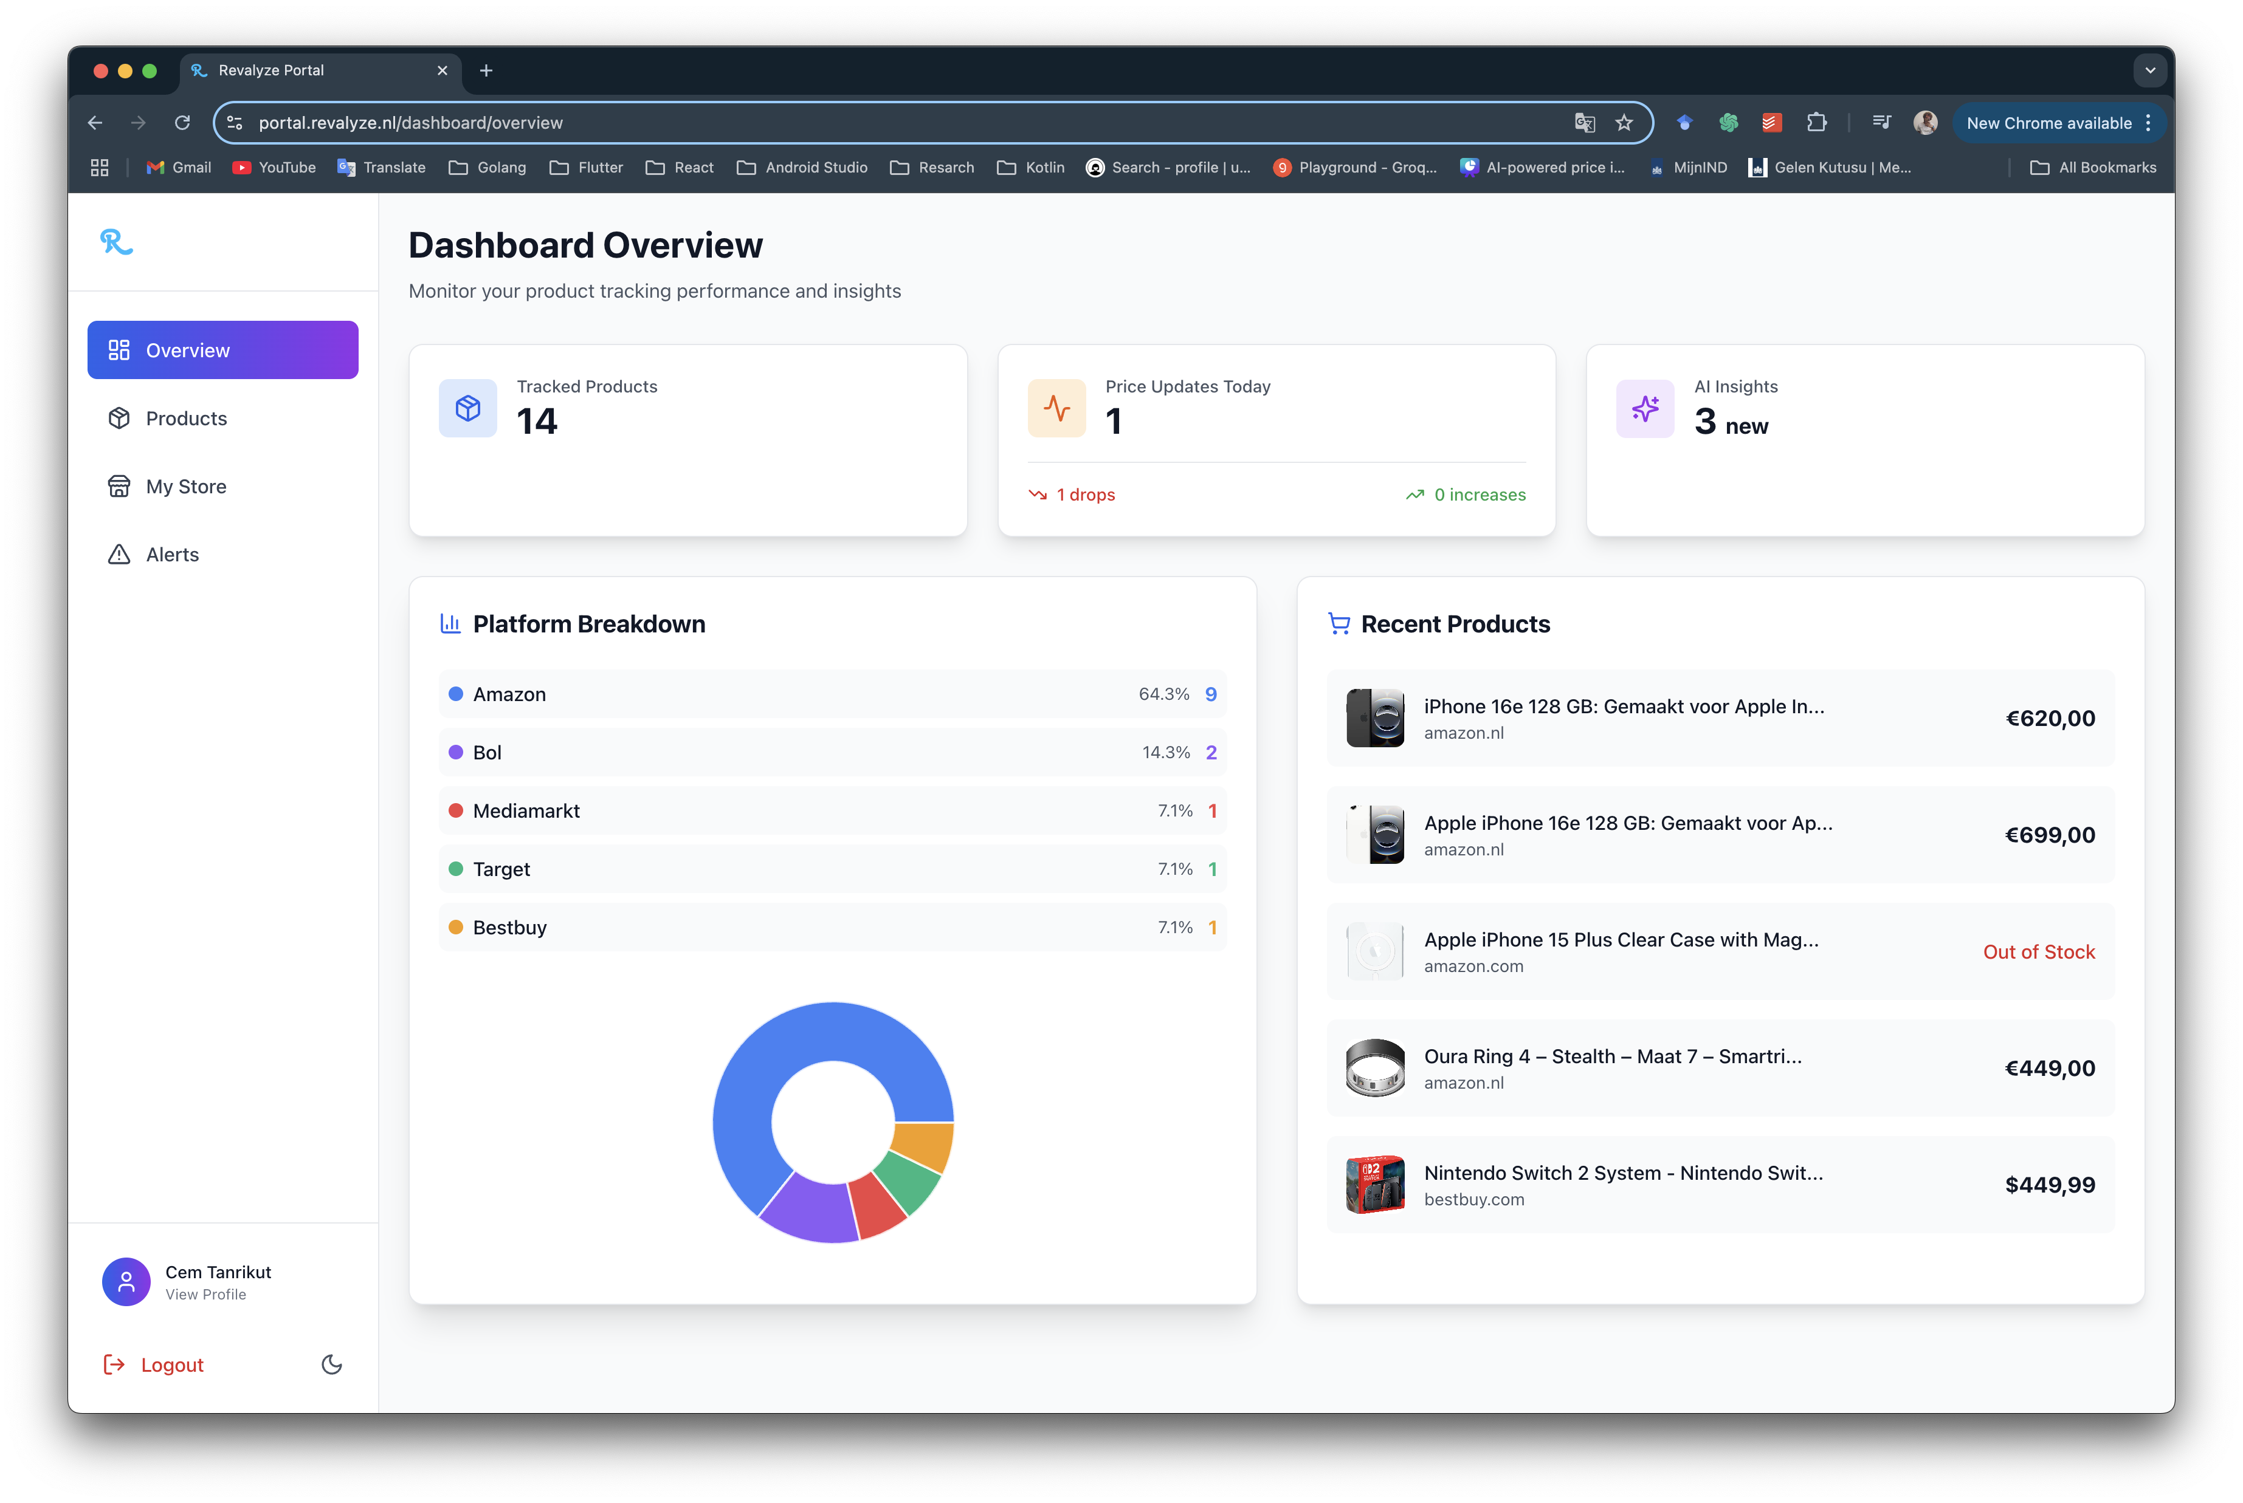Open the iPhone 16e €620,00 product

pos(1720,718)
